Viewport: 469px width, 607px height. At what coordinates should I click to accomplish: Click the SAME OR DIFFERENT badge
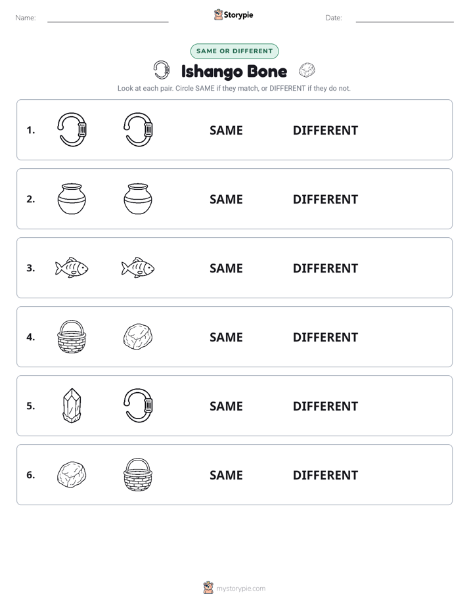[234, 51]
